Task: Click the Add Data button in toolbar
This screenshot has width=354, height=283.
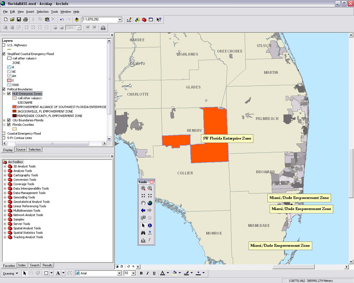Action: (76, 19)
